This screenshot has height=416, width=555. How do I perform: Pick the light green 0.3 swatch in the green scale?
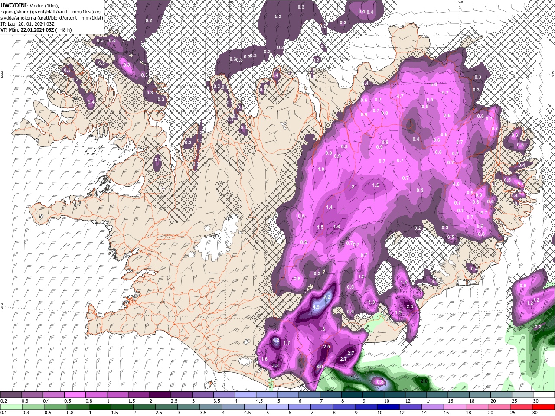pyautogui.click(x=33, y=407)
